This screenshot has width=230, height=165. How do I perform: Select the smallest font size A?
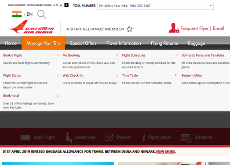pyautogui.click(x=54, y=5)
